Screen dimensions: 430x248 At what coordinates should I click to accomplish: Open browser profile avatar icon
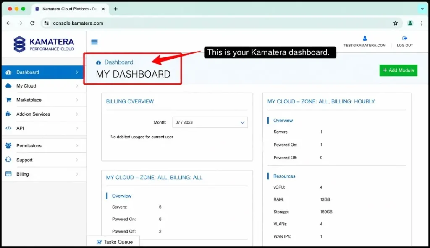(x=410, y=23)
